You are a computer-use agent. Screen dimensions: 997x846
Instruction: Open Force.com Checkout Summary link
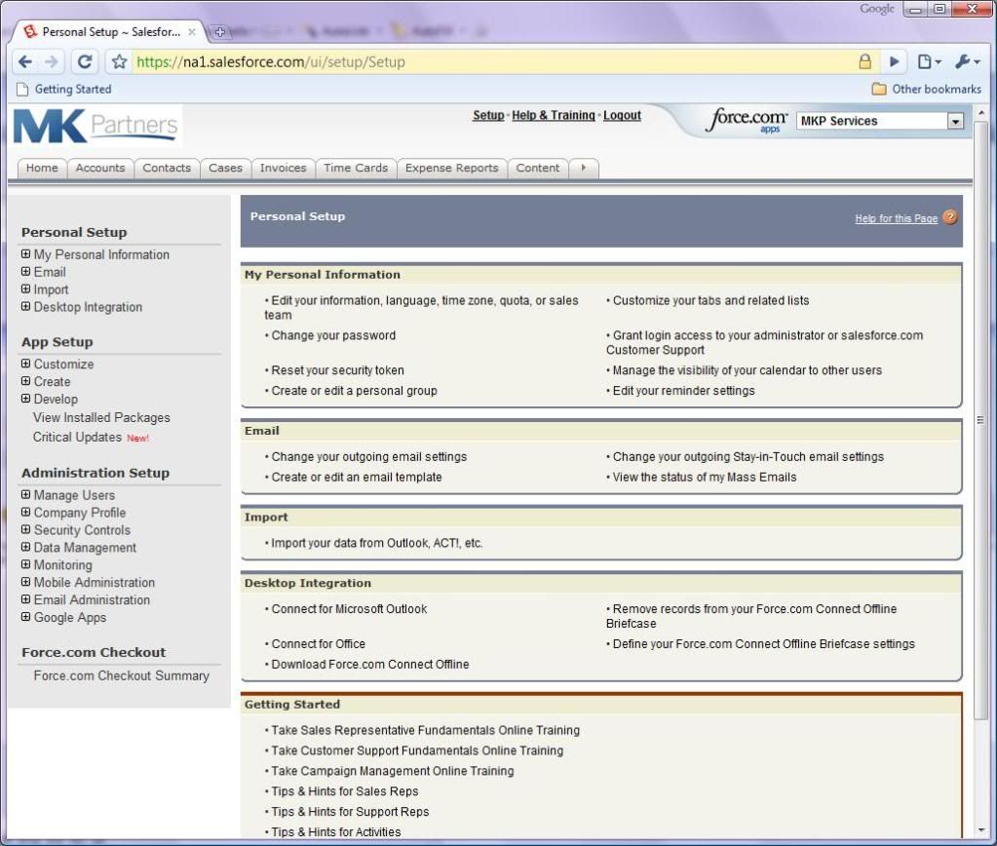(122, 675)
